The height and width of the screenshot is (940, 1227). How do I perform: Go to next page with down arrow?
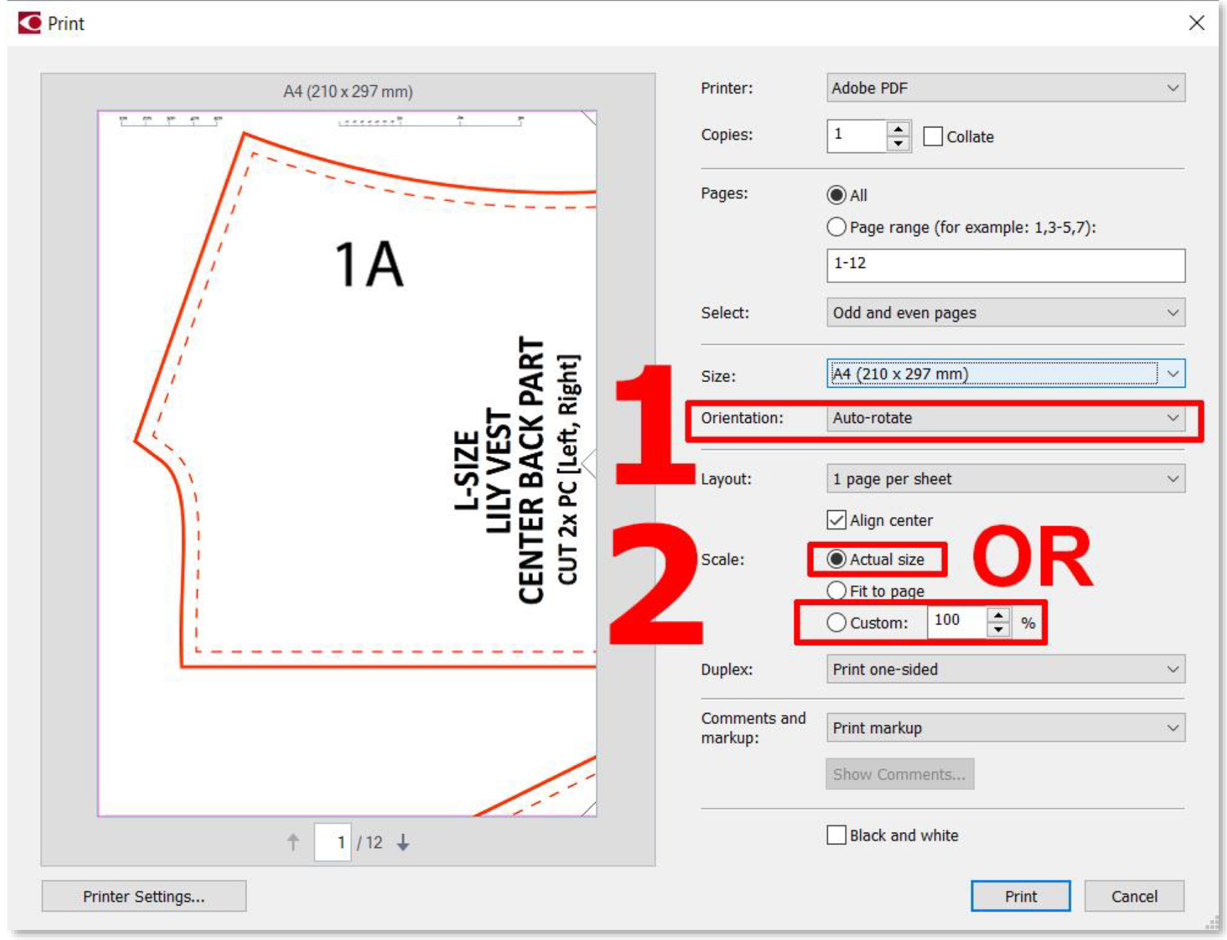tap(403, 842)
